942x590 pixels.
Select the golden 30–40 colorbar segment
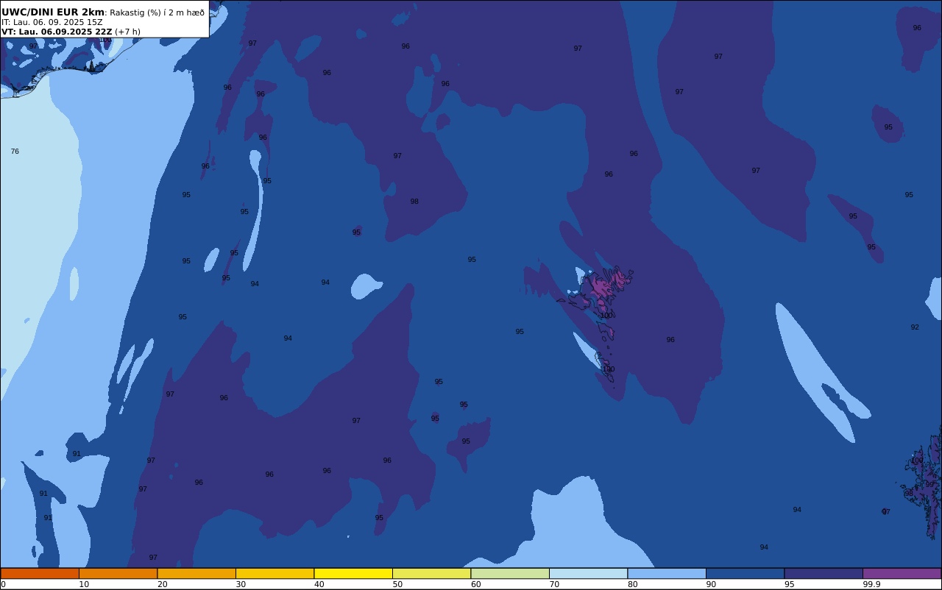(x=275, y=573)
